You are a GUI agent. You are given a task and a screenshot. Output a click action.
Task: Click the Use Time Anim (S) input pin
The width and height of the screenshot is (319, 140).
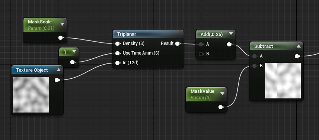(x=118, y=53)
